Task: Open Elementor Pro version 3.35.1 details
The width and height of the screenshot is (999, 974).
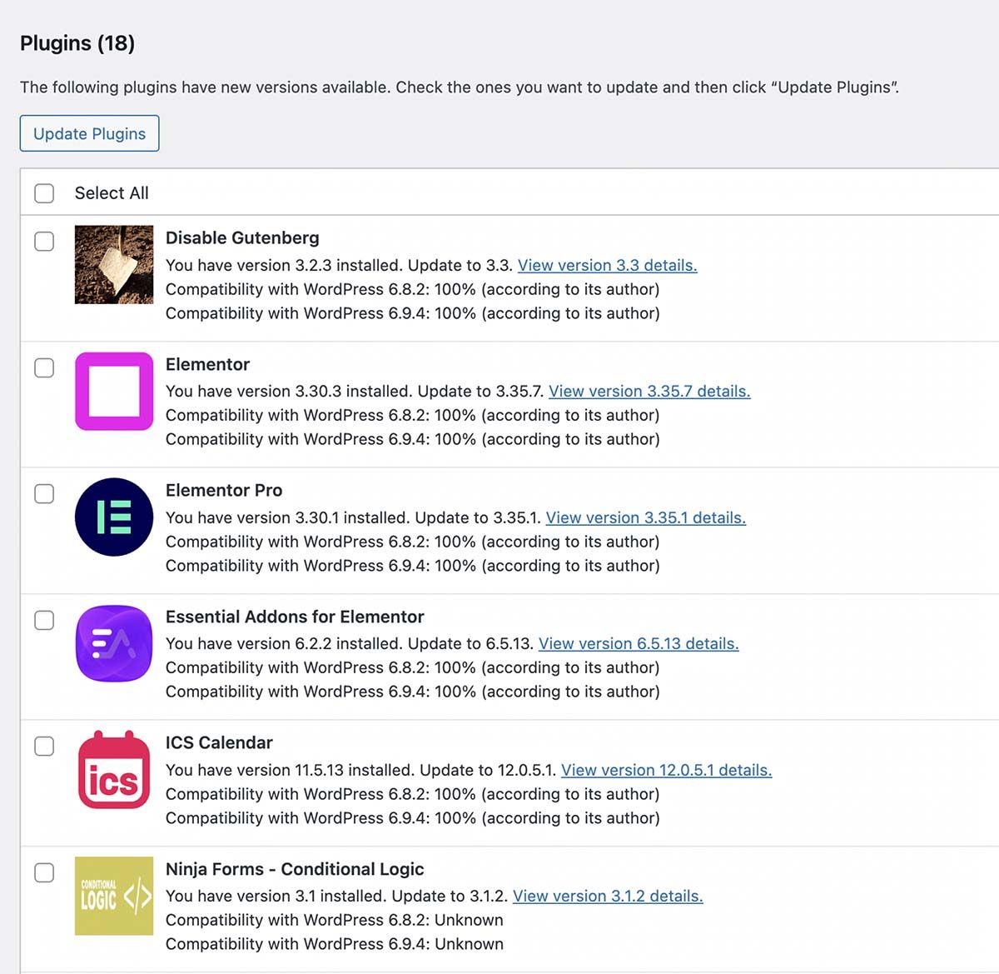Action: 645,517
